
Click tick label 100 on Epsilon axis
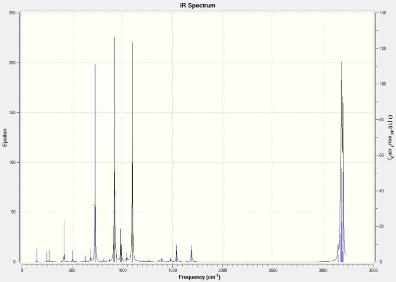click(x=11, y=162)
